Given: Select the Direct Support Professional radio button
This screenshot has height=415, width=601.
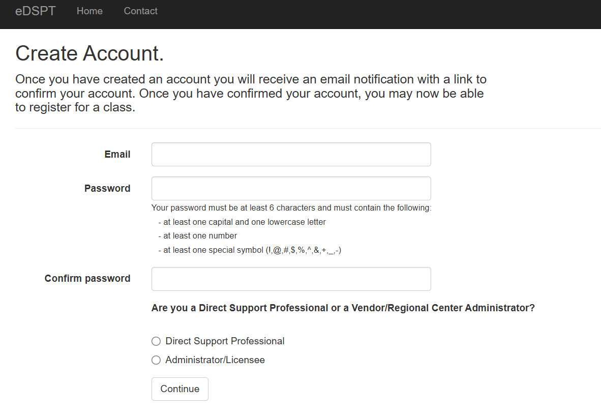Looking at the screenshot, I should click(x=156, y=341).
